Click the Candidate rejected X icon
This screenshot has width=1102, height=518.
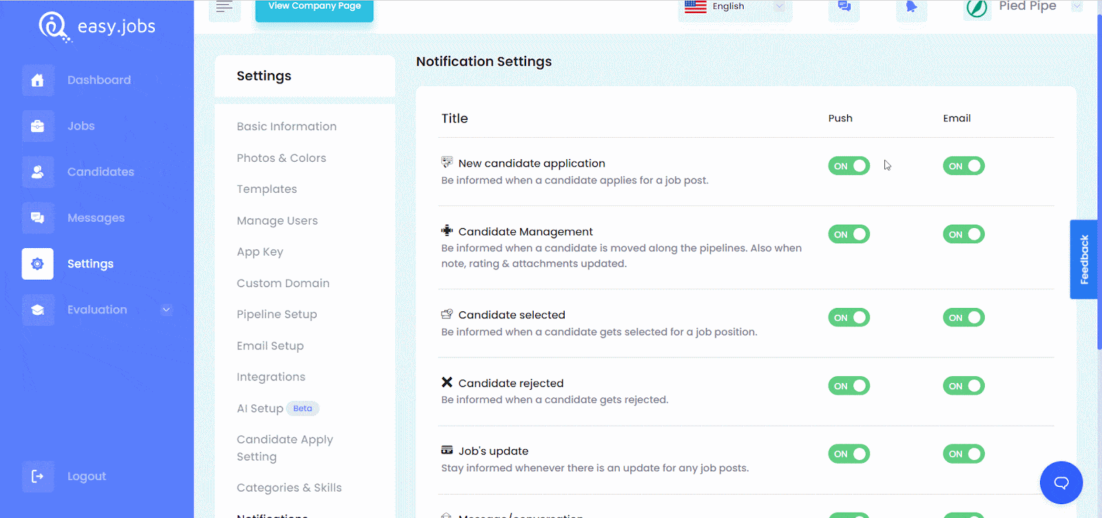(x=447, y=382)
